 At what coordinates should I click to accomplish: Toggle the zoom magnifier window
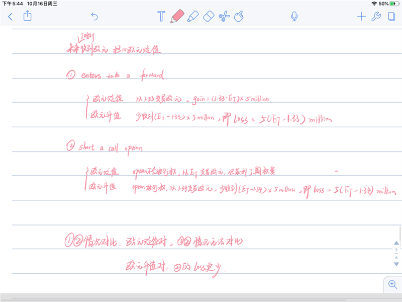[392, 284]
